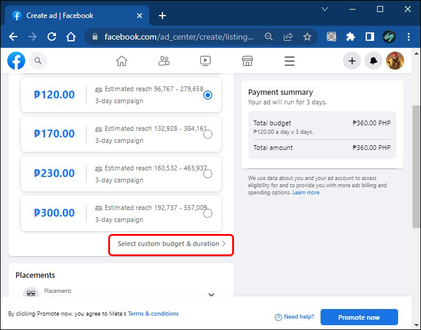Open the Friends icon
This screenshot has width=421, height=330.
164,61
